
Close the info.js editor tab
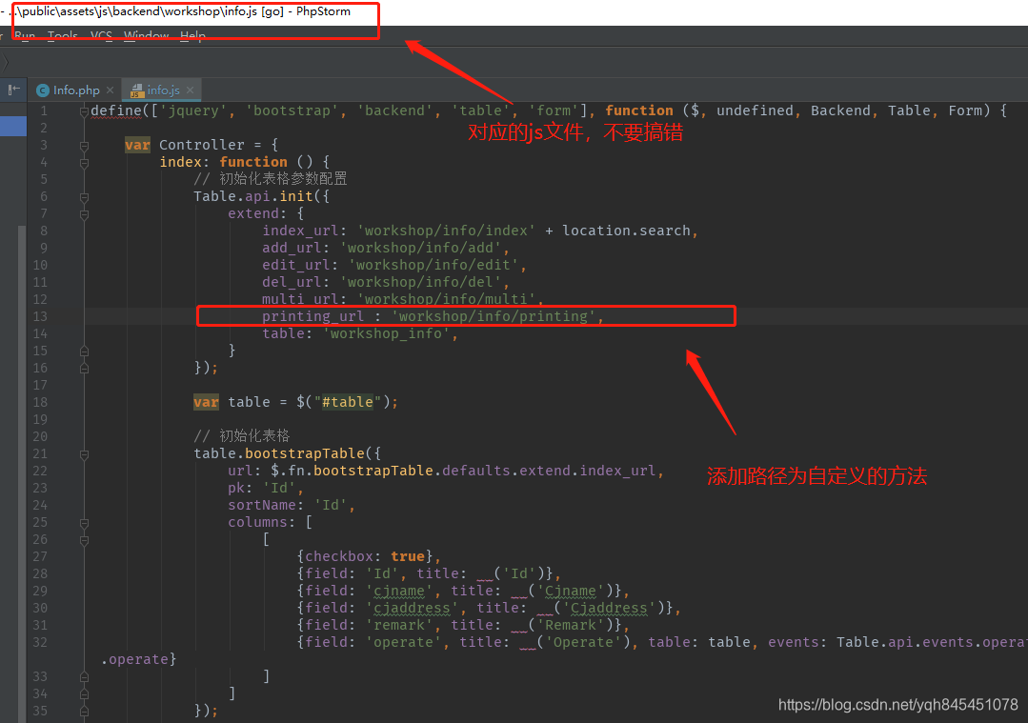pyautogui.click(x=191, y=90)
